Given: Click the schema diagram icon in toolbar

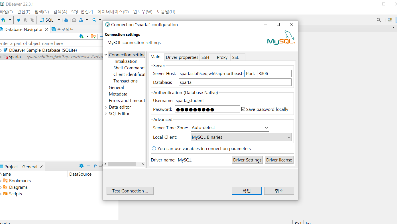Looking at the screenshot, I should 81,20.
